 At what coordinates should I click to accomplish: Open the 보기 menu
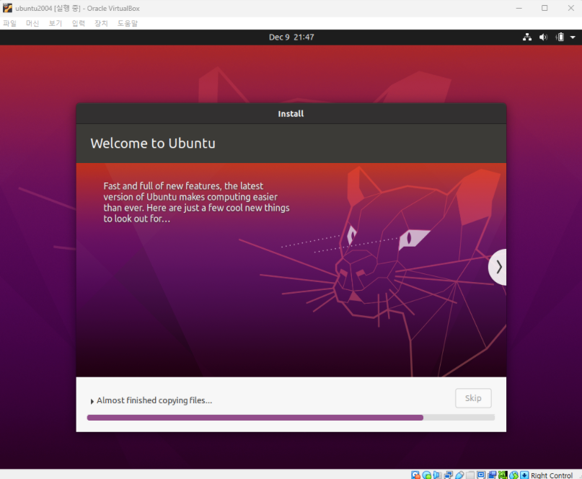point(56,23)
